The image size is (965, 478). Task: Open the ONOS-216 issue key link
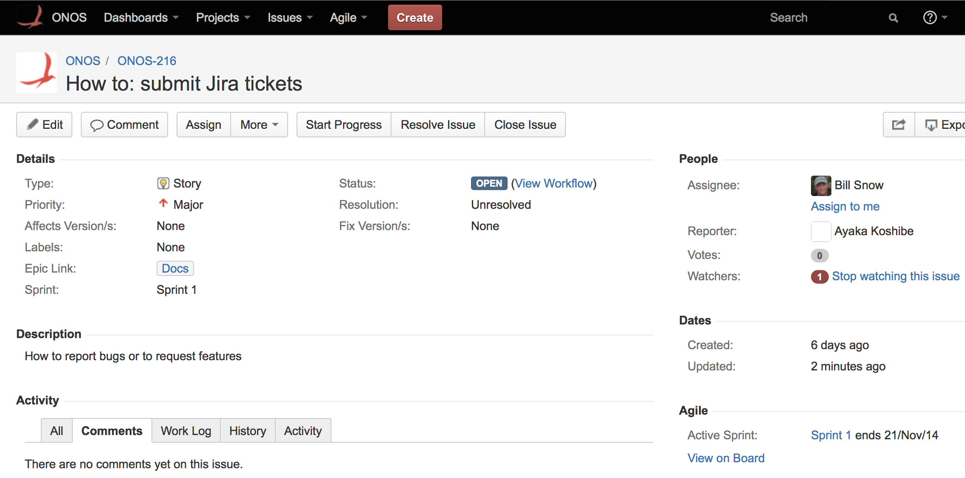147,61
